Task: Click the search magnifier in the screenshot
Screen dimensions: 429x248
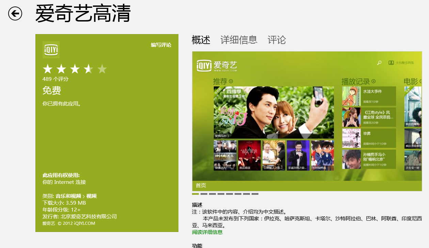Action: click(379, 63)
